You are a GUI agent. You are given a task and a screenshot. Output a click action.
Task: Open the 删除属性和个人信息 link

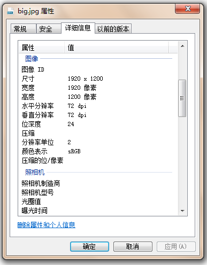(x=47, y=225)
